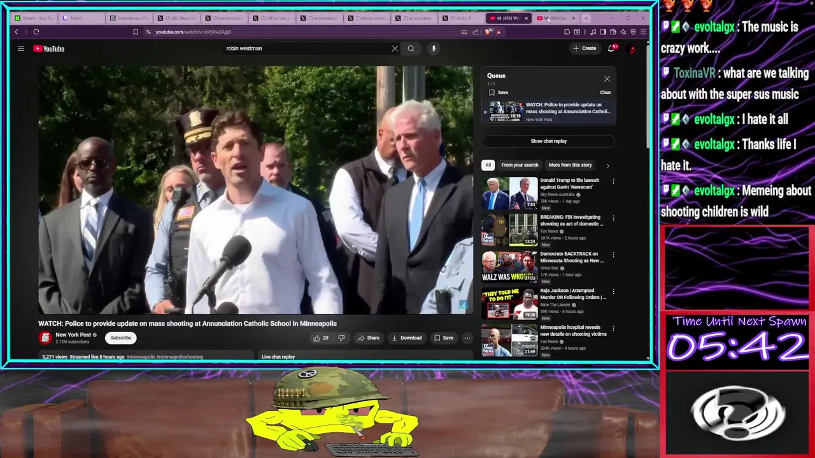The image size is (815, 458).
Task: Click the magnifier search button
Action: tap(411, 48)
